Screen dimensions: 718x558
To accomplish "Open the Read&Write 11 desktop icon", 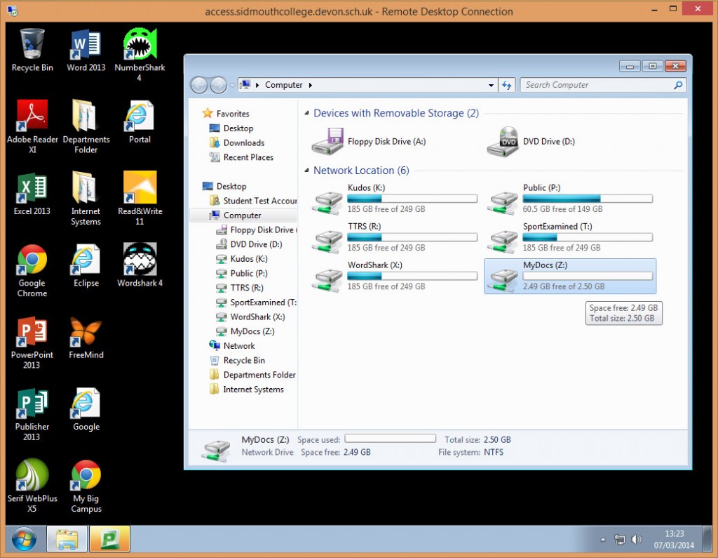I will point(140,189).
